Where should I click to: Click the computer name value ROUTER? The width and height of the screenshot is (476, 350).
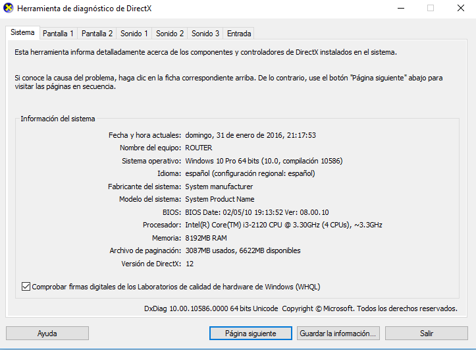pos(199,148)
